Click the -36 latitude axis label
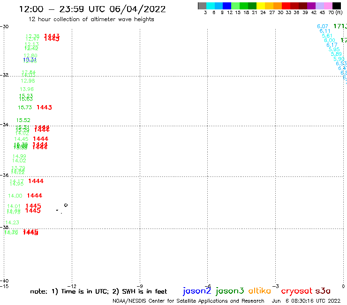 coord(4,175)
